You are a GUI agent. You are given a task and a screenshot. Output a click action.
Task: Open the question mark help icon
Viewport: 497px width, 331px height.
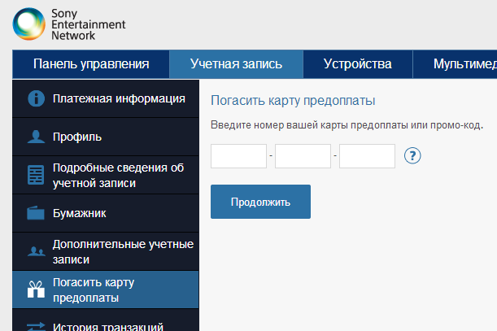click(x=412, y=155)
